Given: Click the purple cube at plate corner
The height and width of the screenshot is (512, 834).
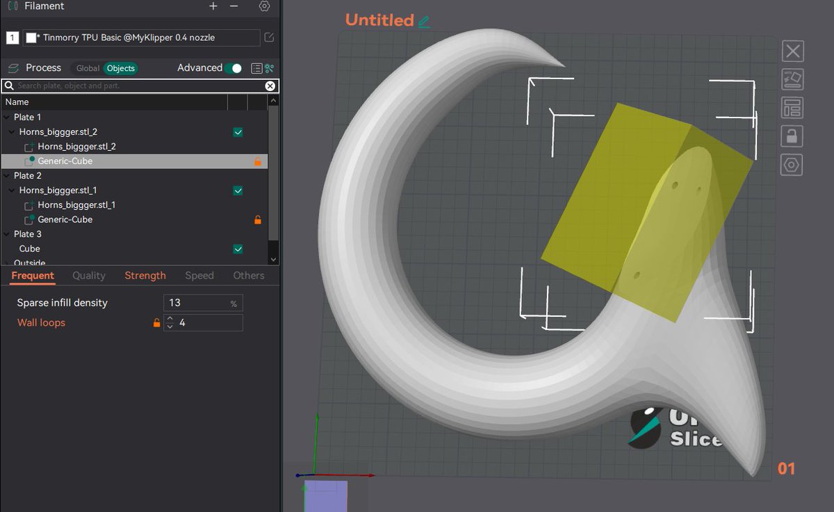Looking at the screenshot, I should tap(325, 496).
